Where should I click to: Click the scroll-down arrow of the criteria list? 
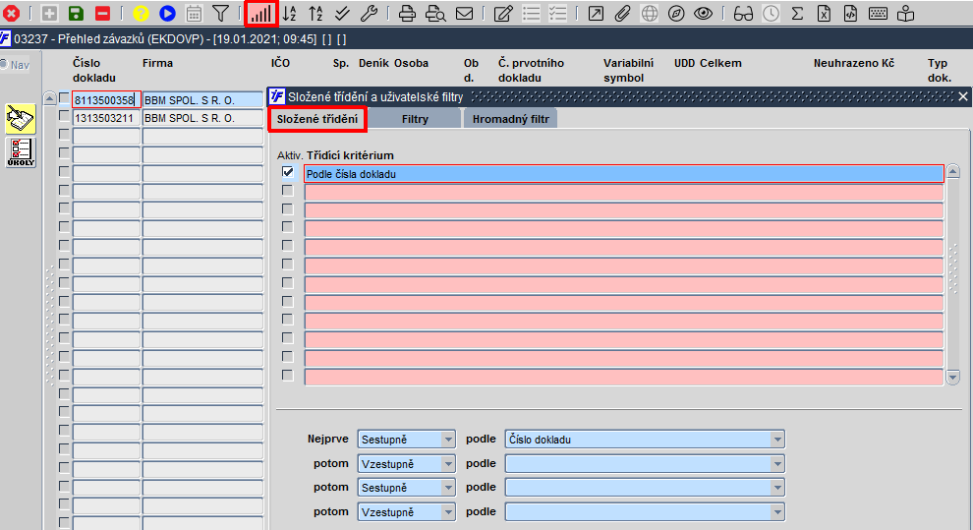pos(953,377)
